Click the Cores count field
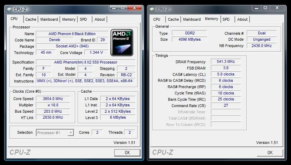 tap(97, 132)
